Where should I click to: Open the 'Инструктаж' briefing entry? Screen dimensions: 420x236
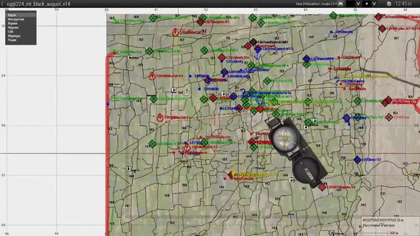[20, 19]
